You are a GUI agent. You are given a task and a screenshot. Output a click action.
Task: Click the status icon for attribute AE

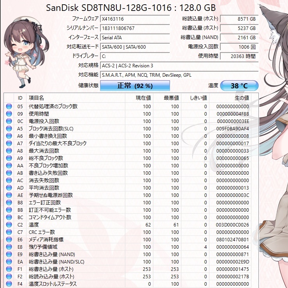pos(9,195)
